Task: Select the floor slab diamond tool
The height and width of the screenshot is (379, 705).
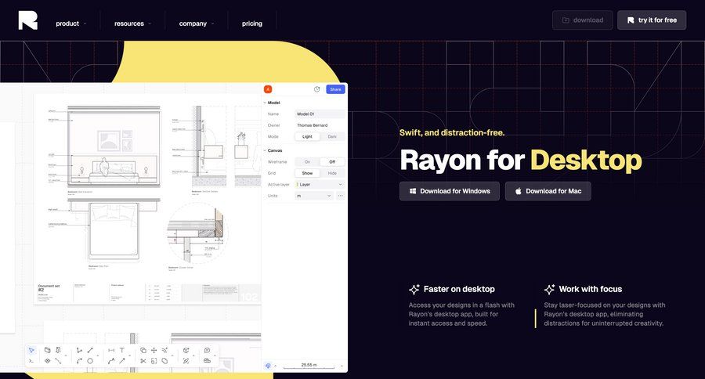Action: (47, 361)
